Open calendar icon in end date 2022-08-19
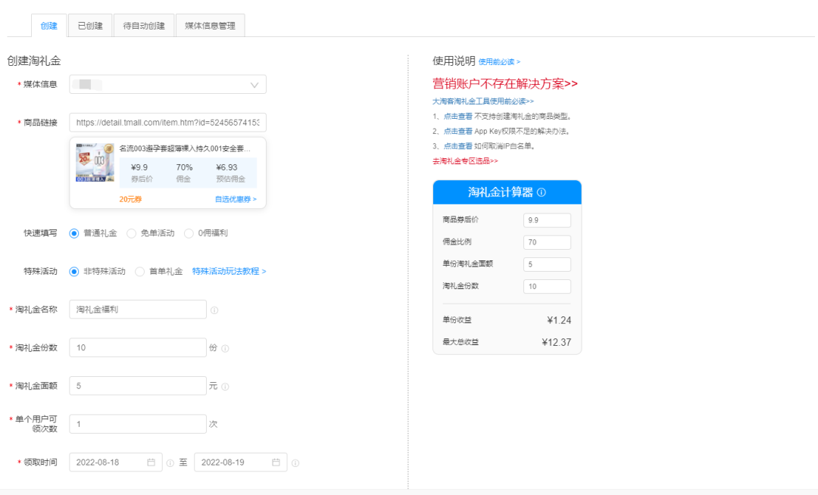 (276, 462)
